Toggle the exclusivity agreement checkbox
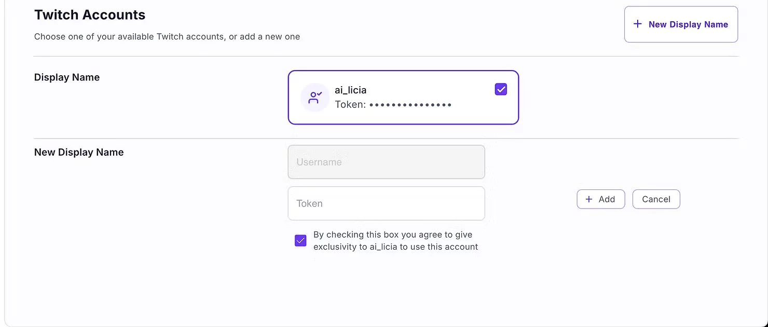The height and width of the screenshot is (327, 768). pyautogui.click(x=300, y=240)
